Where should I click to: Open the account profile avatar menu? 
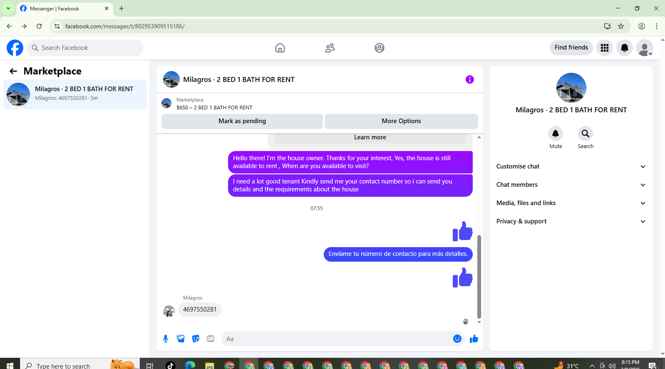645,48
